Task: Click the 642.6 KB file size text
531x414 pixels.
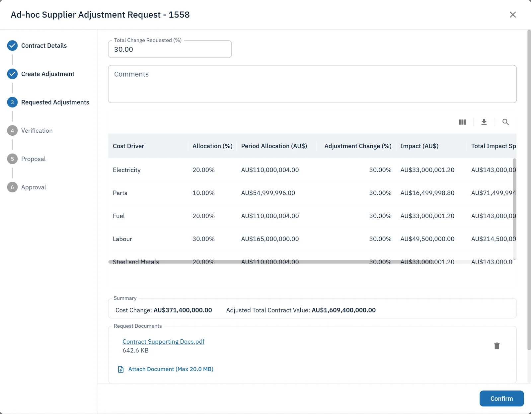Action: click(x=135, y=350)
